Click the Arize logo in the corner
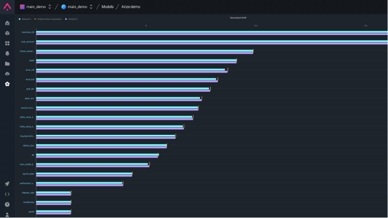This screenshot has height=218, width=388. pyautogui.click(x=7, y=7)
